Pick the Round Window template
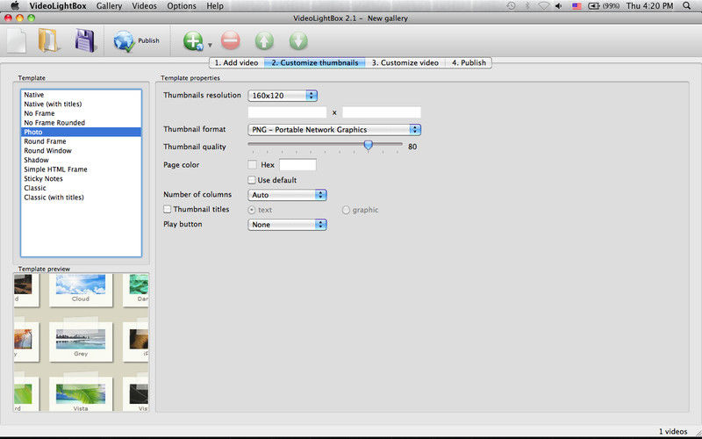Screen dimensions: 702x439 tap(81, 150)
